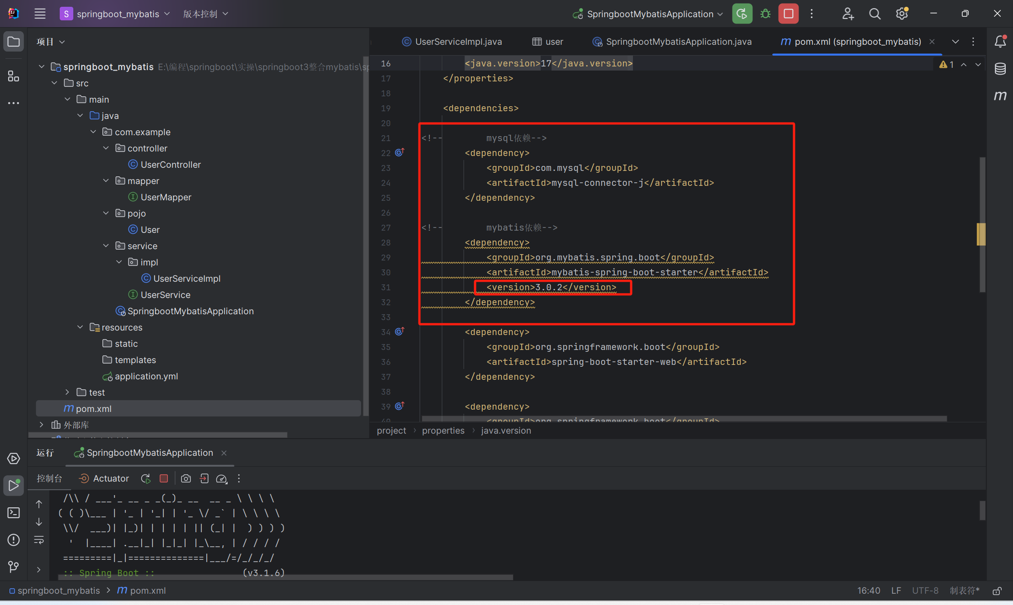This screenshot has height=605, width=1013.
Task: Show more tool windows ellipsis
Action: tap(14, 103)
